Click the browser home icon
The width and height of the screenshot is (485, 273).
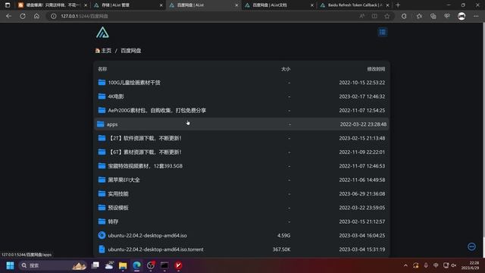pyautogui.click(x=36, y=16)
